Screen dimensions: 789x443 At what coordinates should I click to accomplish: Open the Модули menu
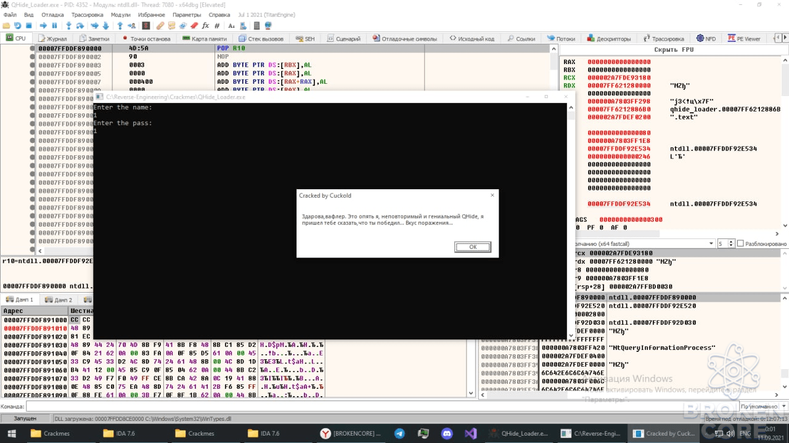point(121,14)
